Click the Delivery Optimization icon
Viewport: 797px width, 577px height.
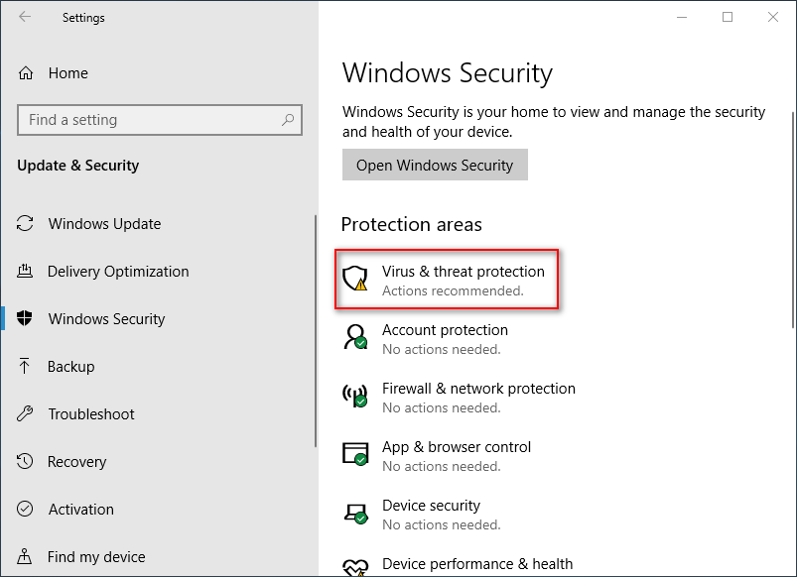click(25, 272)
